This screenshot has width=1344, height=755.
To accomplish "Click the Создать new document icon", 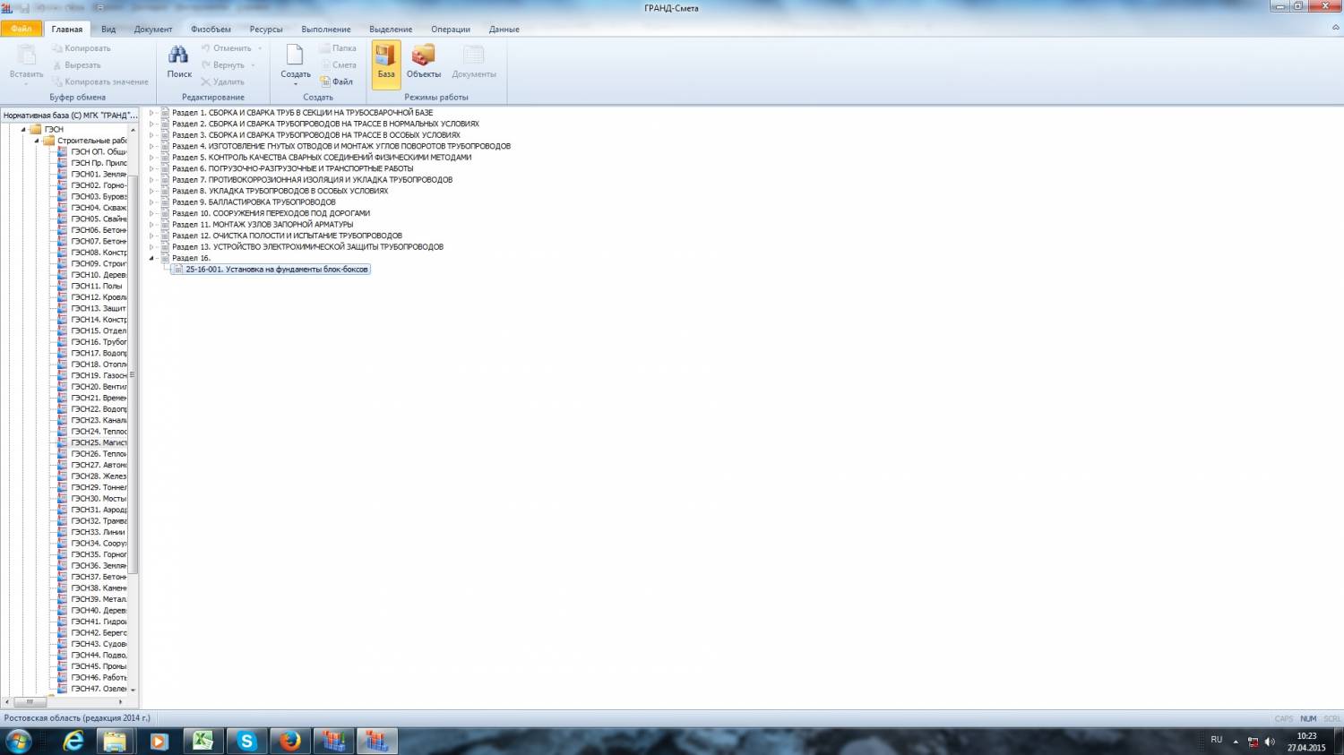I will point(295,56).
